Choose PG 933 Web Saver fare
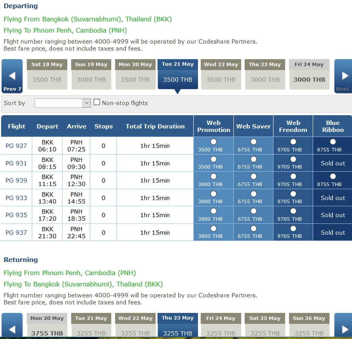352x339 pixels. [x=253, y=194]
